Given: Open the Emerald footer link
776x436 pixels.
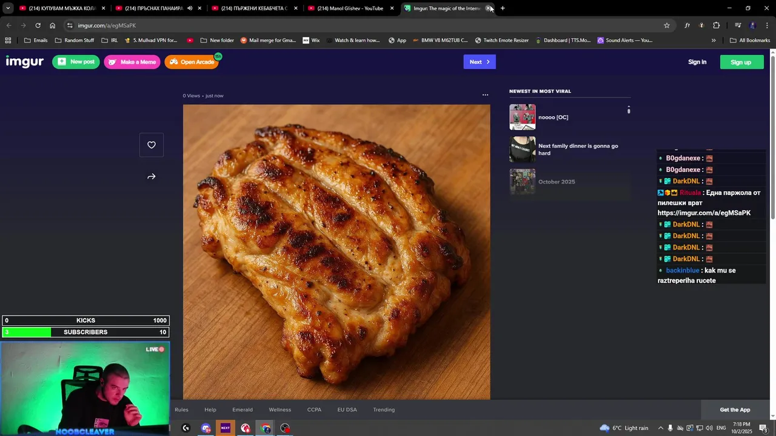Looking at the screenshot, I should 242,410.
